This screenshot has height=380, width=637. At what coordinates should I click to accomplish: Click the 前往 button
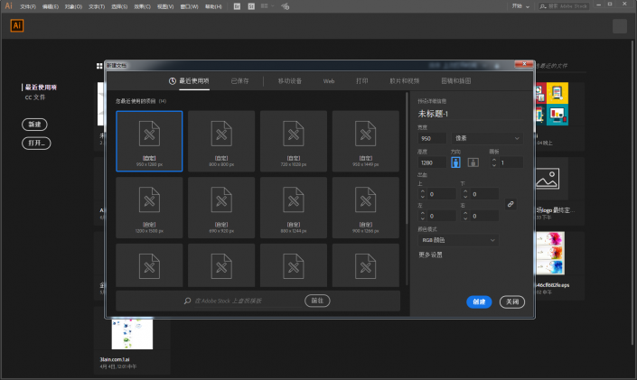tap(317, 301)
